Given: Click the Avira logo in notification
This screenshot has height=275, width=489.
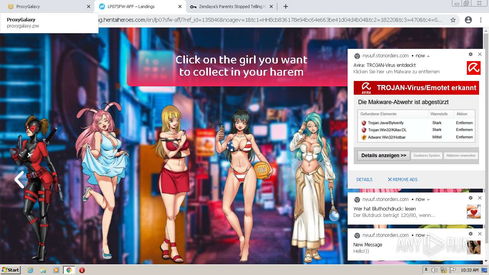Looking at the screenshot, I should point(474,68).
